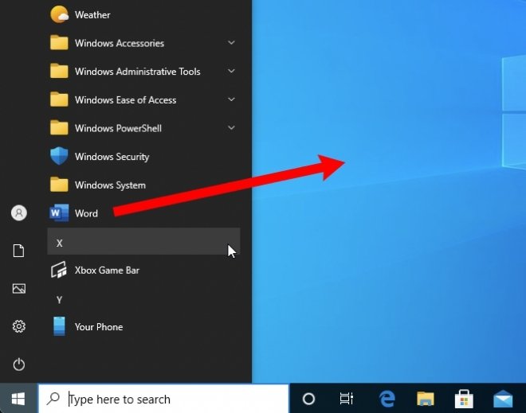Open Mail app from taskbar
This screenshot has width=526, height=413.
click(503, 399)
